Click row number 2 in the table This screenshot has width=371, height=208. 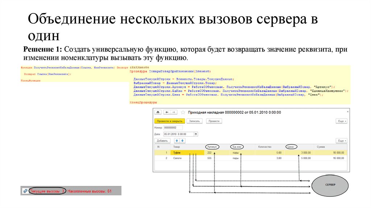[x=166, y=158]
